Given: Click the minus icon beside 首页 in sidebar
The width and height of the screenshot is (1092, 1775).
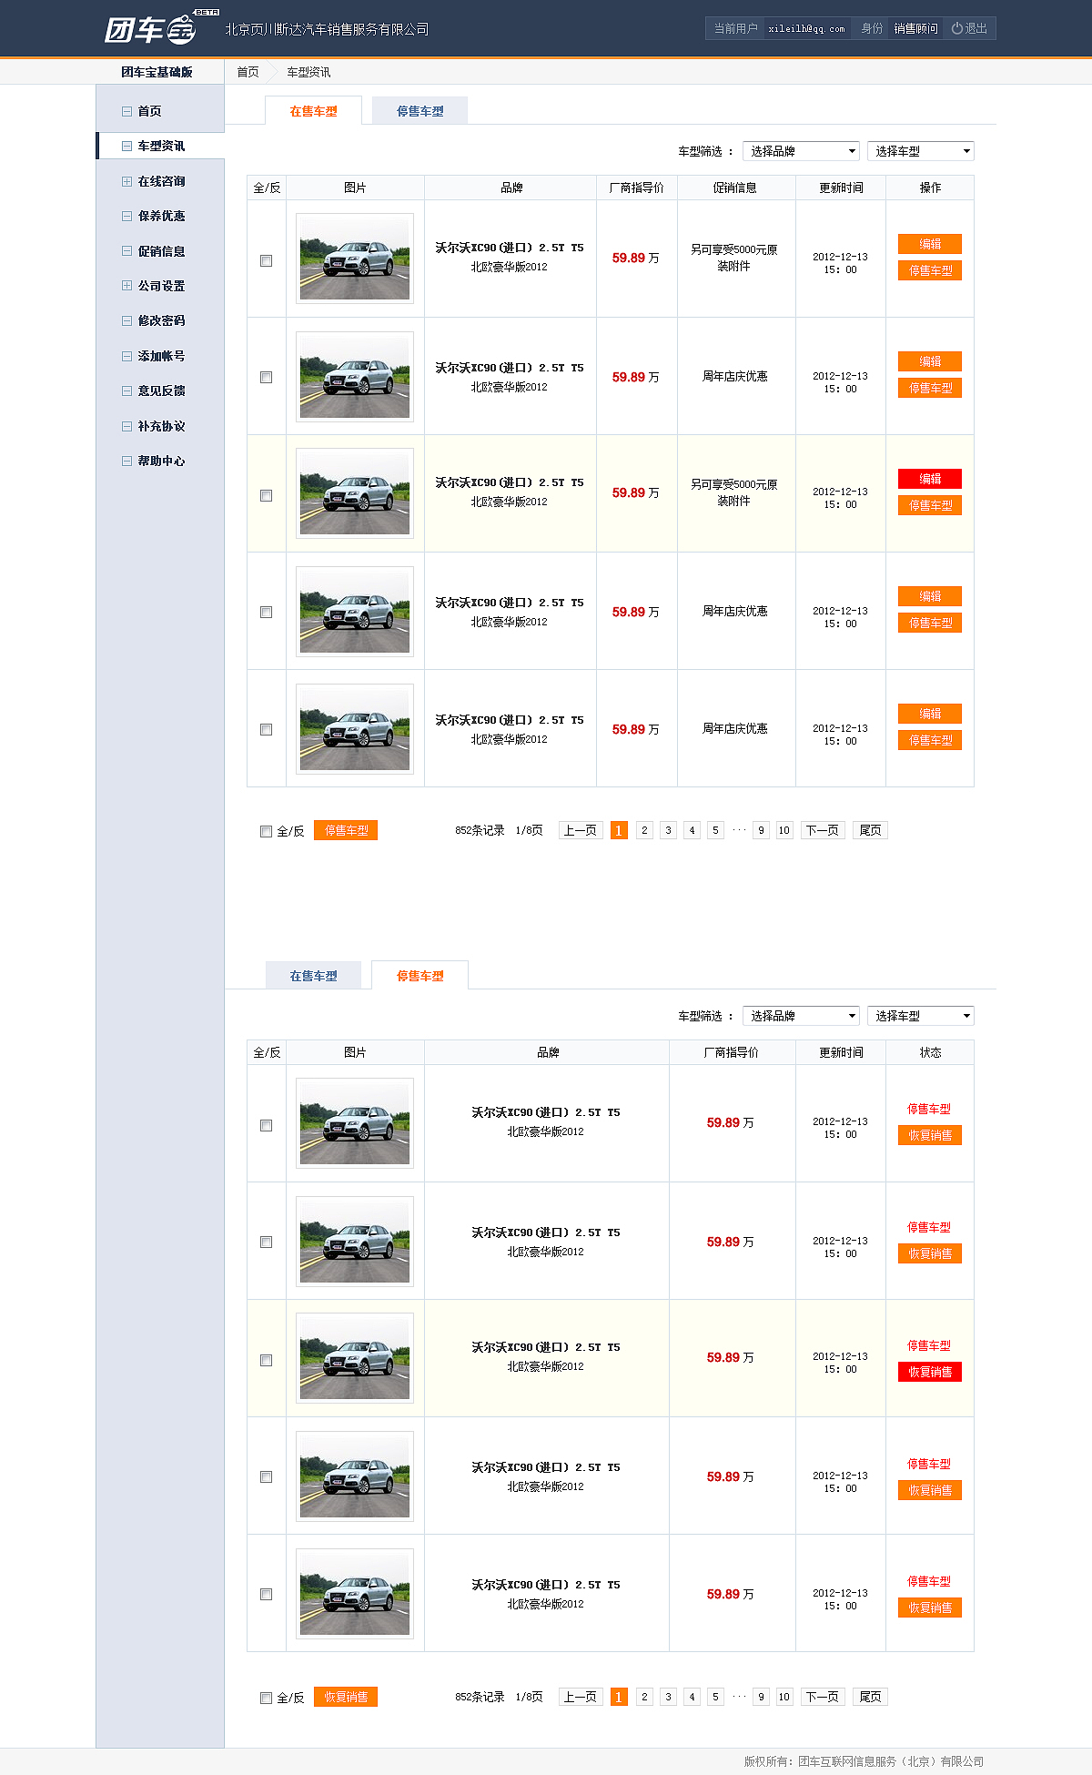Looking at the screenshot, I should 126,111.
